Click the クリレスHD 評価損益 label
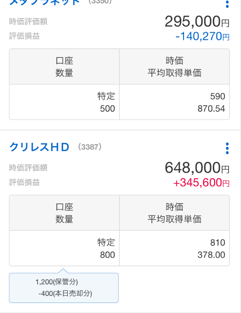This screenshot has height=313, width=241. pos(24,182)
